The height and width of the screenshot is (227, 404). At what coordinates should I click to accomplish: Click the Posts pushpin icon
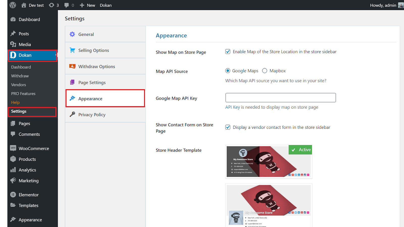[x=13, y=34]
